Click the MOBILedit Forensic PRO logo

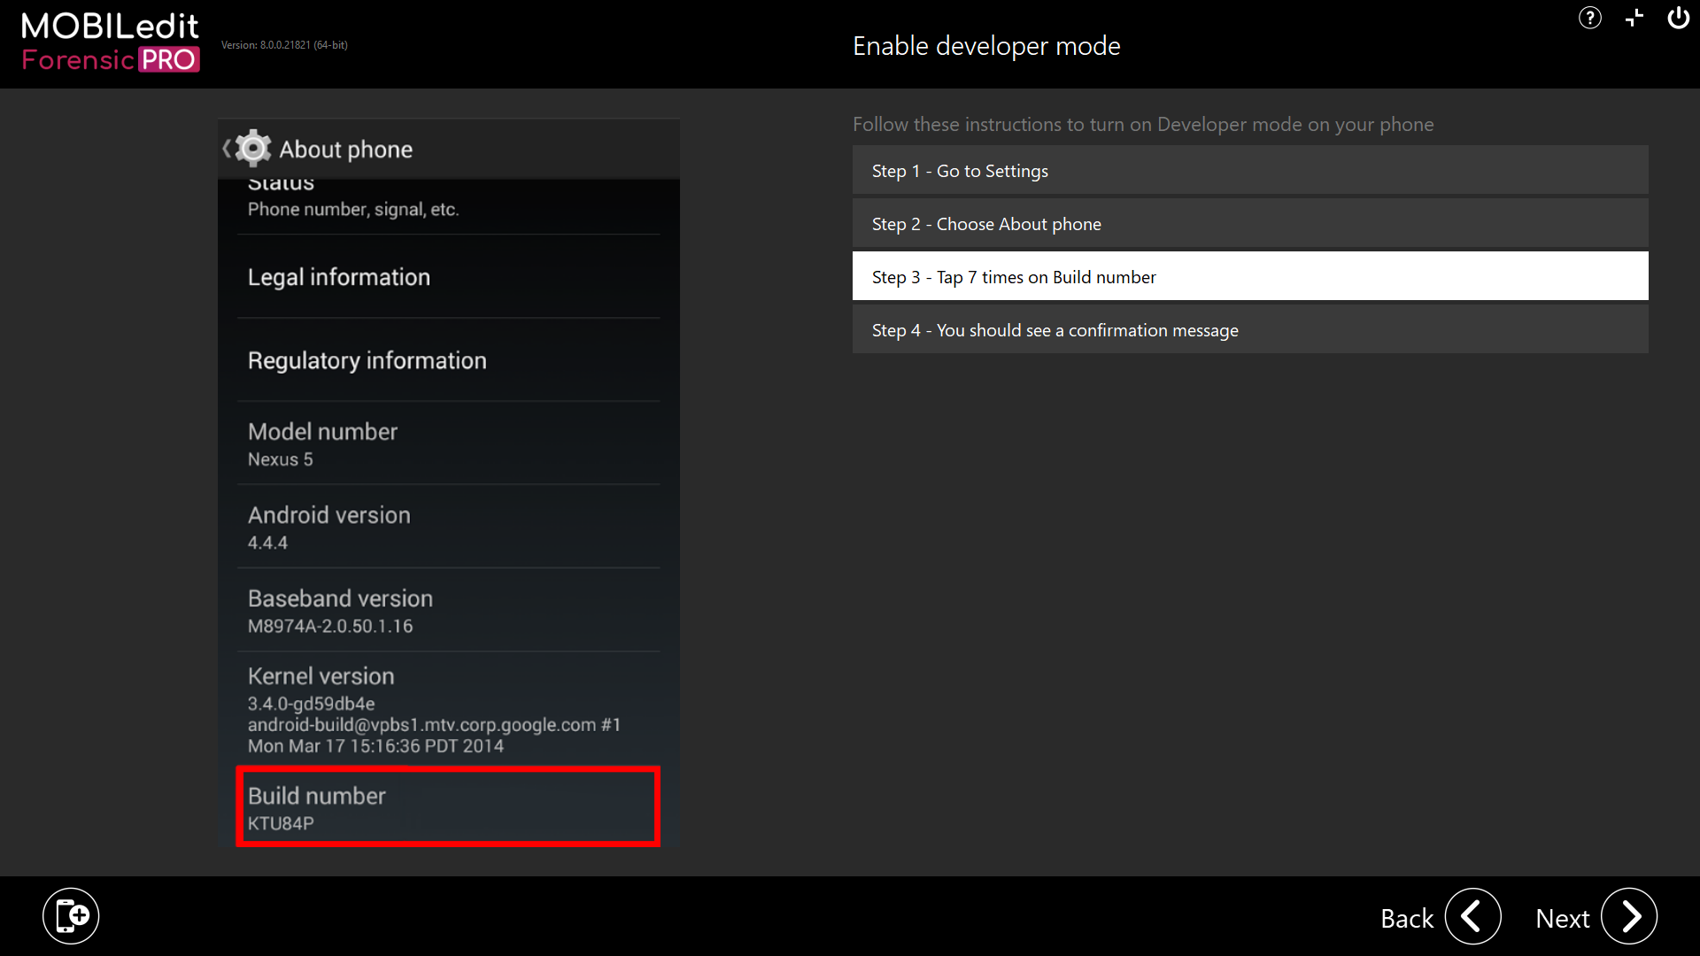110,42
